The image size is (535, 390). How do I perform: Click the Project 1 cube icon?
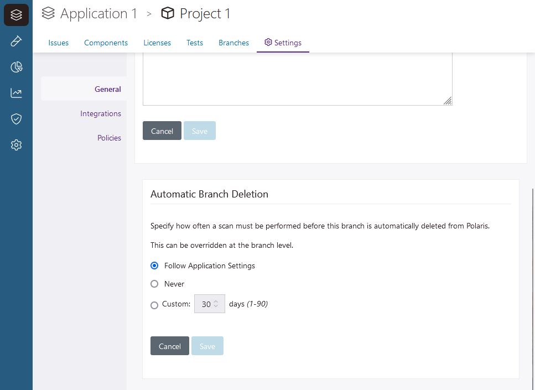(168, 13)
